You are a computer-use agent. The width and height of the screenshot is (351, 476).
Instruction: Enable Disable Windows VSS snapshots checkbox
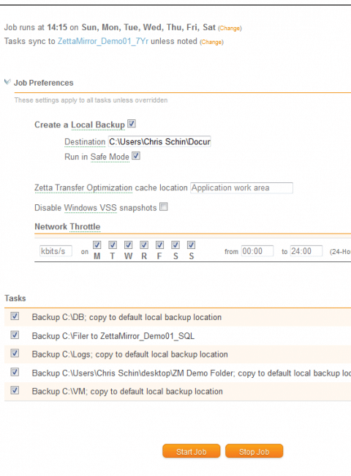click(164, 207)
